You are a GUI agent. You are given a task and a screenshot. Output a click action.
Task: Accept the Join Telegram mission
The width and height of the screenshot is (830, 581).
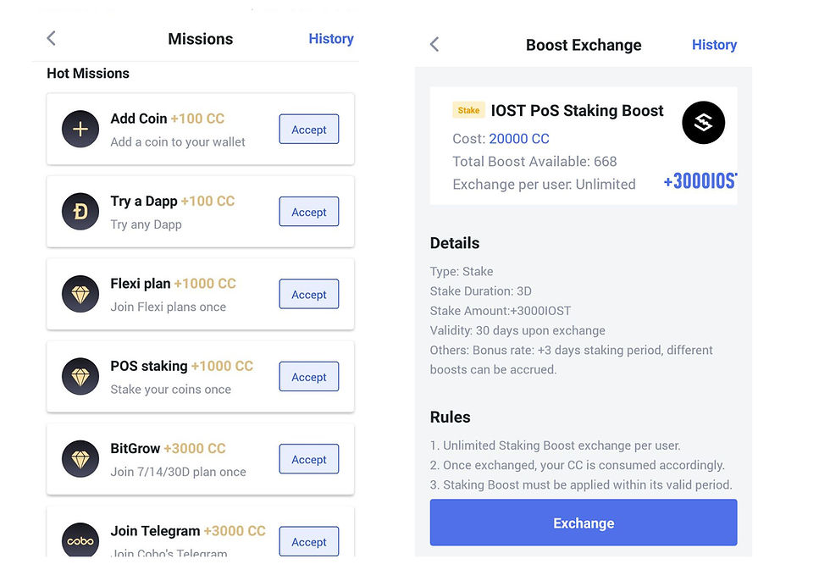(x=309, y=541)
